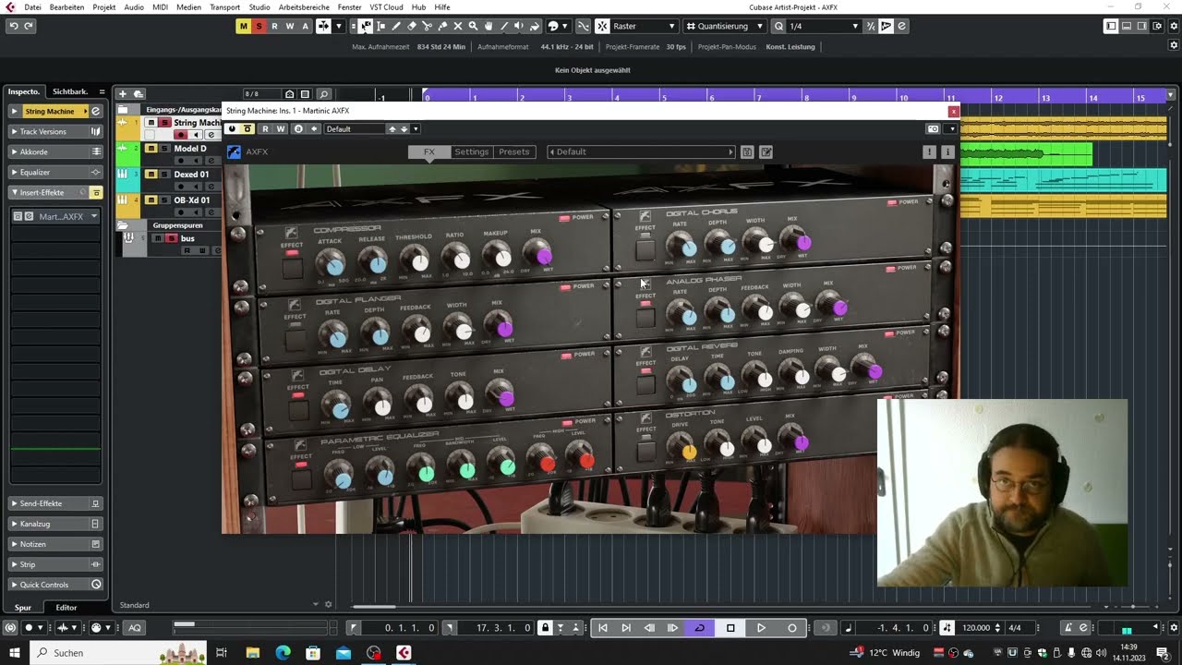
Task: Start playback with the Play button
Action: pyautogui.click(x=761, y=628)
